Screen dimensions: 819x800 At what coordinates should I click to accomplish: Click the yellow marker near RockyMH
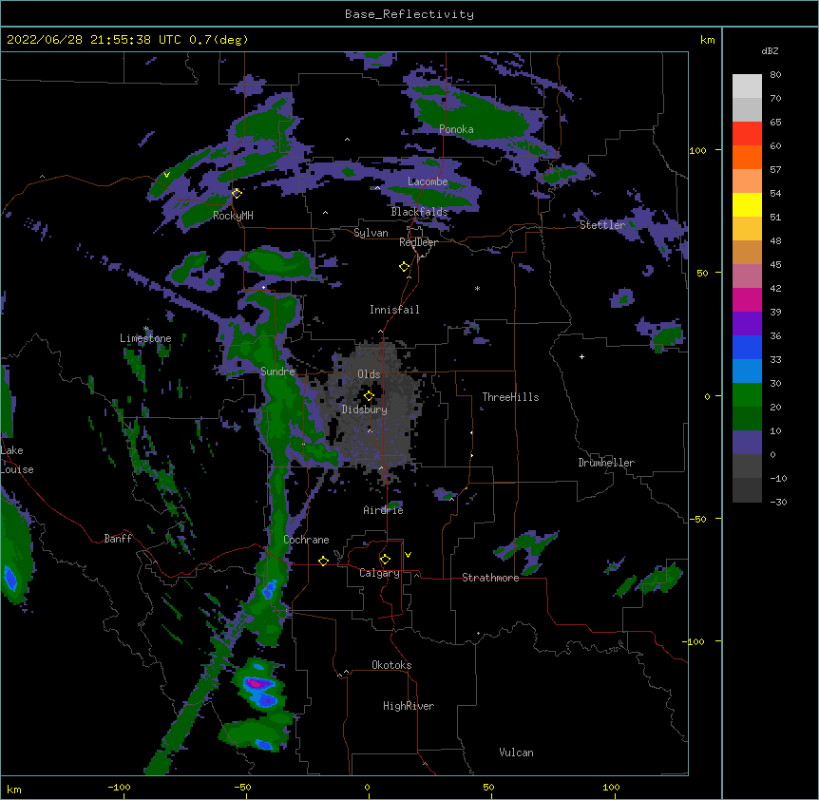coord(237,193)
